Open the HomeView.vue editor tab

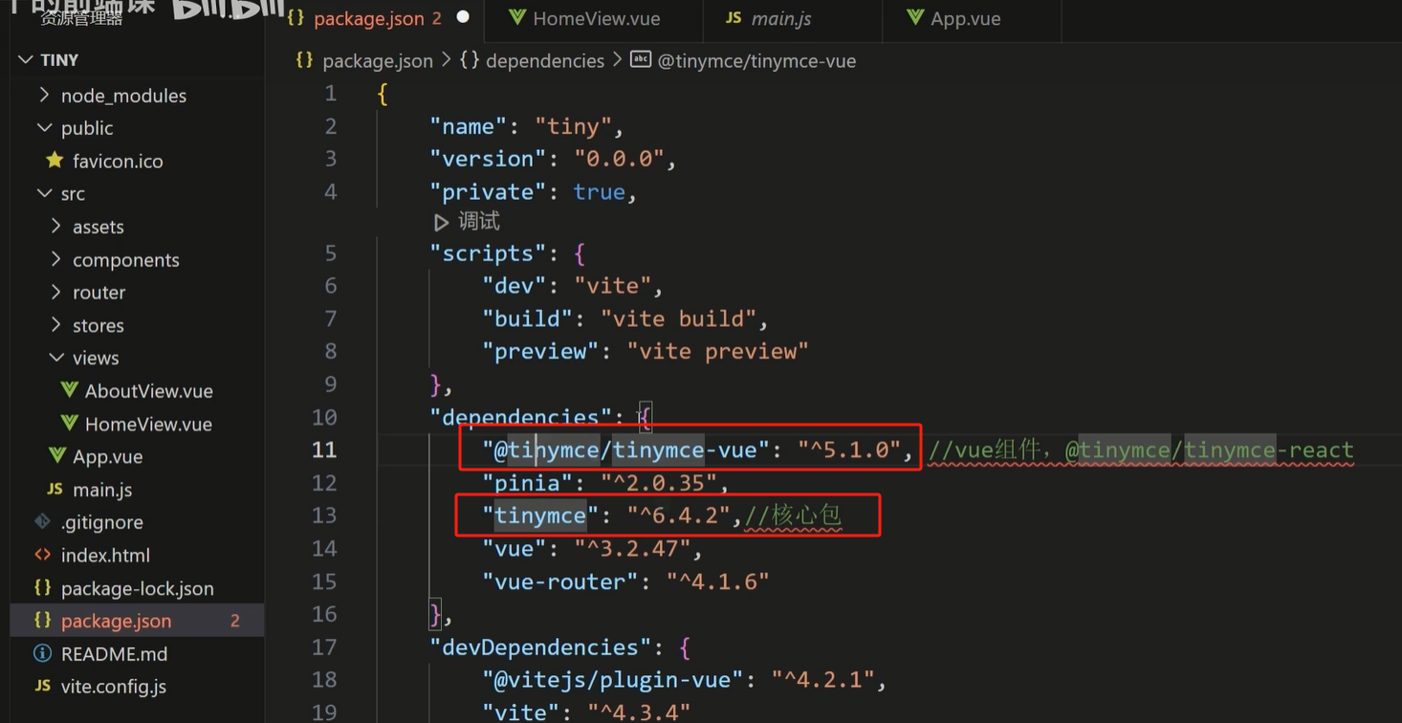pyautogui.click(x=594, y=18)
